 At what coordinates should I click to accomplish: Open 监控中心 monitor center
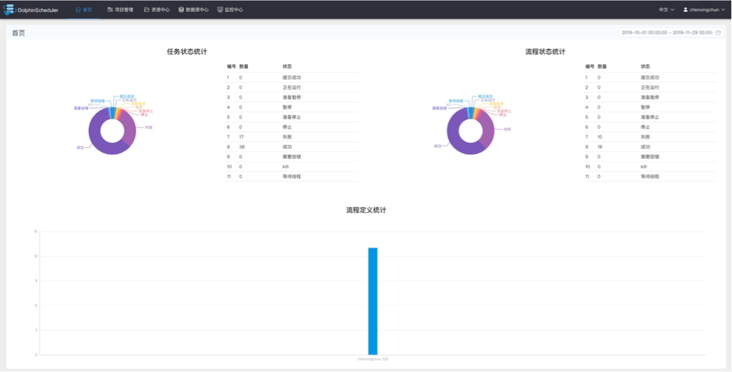(230, 10)
